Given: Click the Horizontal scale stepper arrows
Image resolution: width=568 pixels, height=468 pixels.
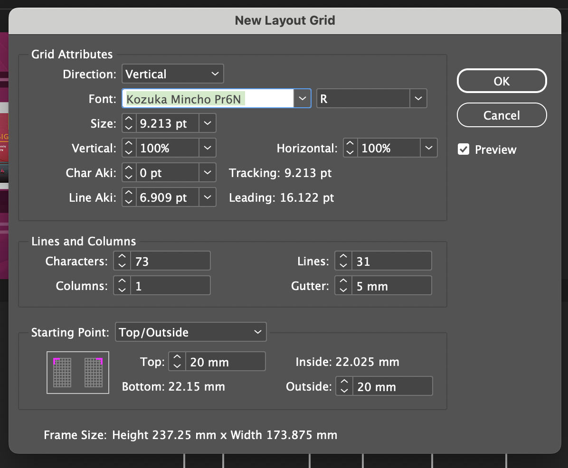Looking at the screenshot, I should [x=350, y=148].
